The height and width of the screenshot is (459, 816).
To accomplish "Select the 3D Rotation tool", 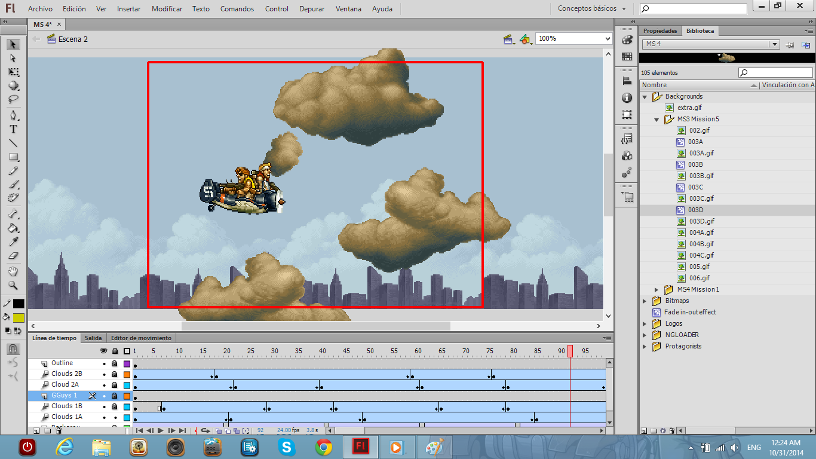I will pos(13,86).
